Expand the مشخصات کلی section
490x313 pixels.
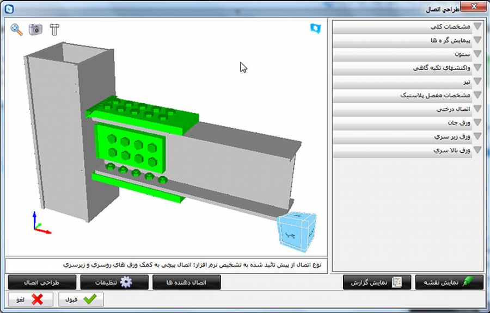(408, 27)
